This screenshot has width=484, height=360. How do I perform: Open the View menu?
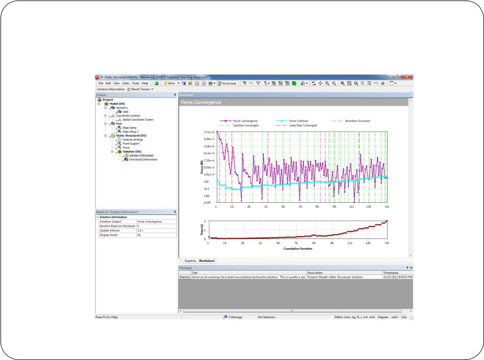(x=116, y=83)
